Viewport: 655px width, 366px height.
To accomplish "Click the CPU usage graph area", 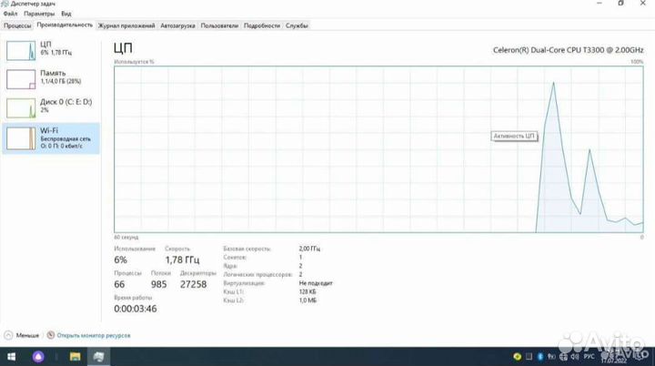I will (378, 149).
